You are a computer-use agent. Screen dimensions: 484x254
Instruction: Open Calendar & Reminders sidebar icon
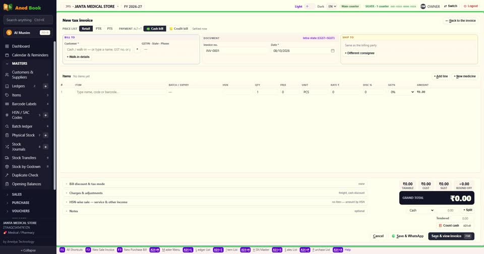point(7,55)
